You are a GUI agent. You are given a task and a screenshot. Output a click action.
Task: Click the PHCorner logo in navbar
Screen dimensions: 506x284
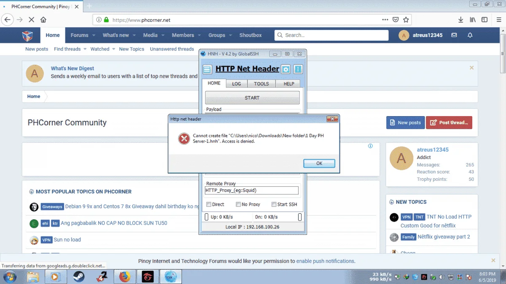point(28,36)
